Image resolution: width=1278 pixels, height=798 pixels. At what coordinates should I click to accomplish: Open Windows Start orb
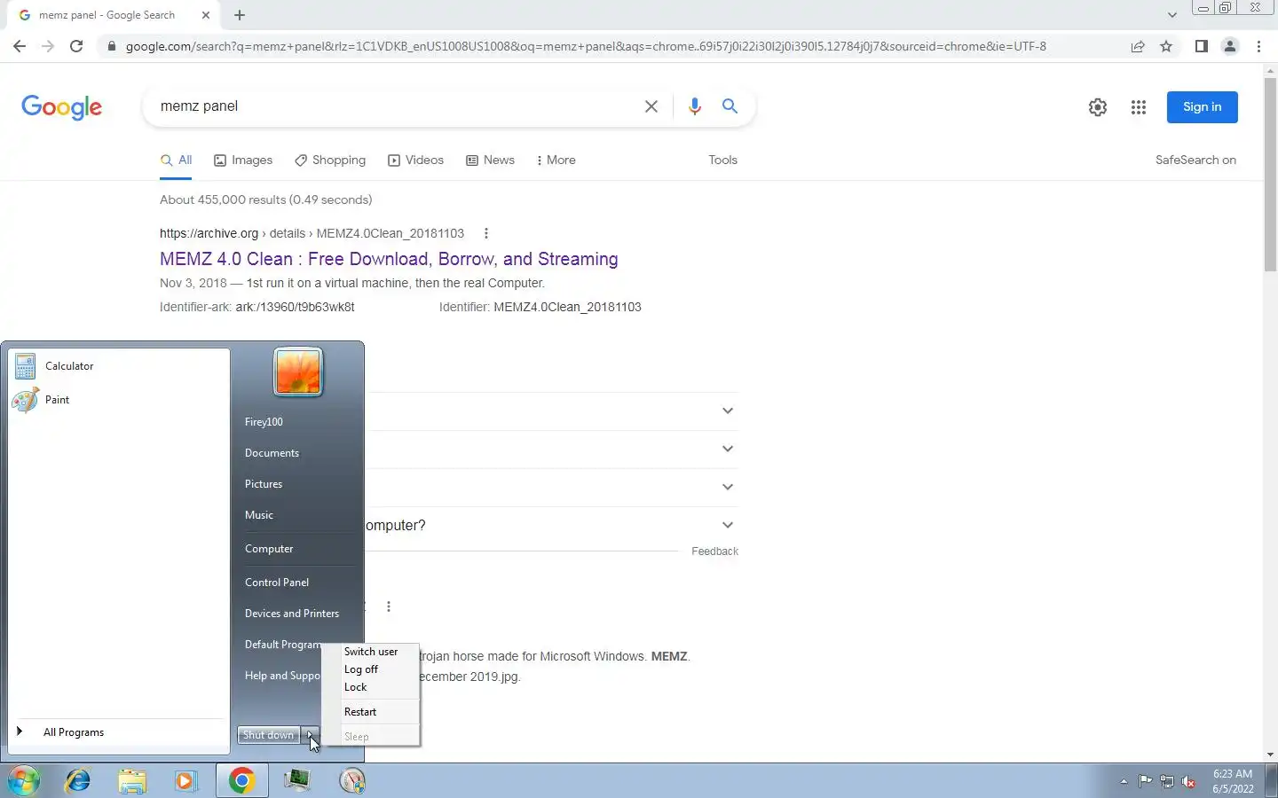click(x=24, y=780)
